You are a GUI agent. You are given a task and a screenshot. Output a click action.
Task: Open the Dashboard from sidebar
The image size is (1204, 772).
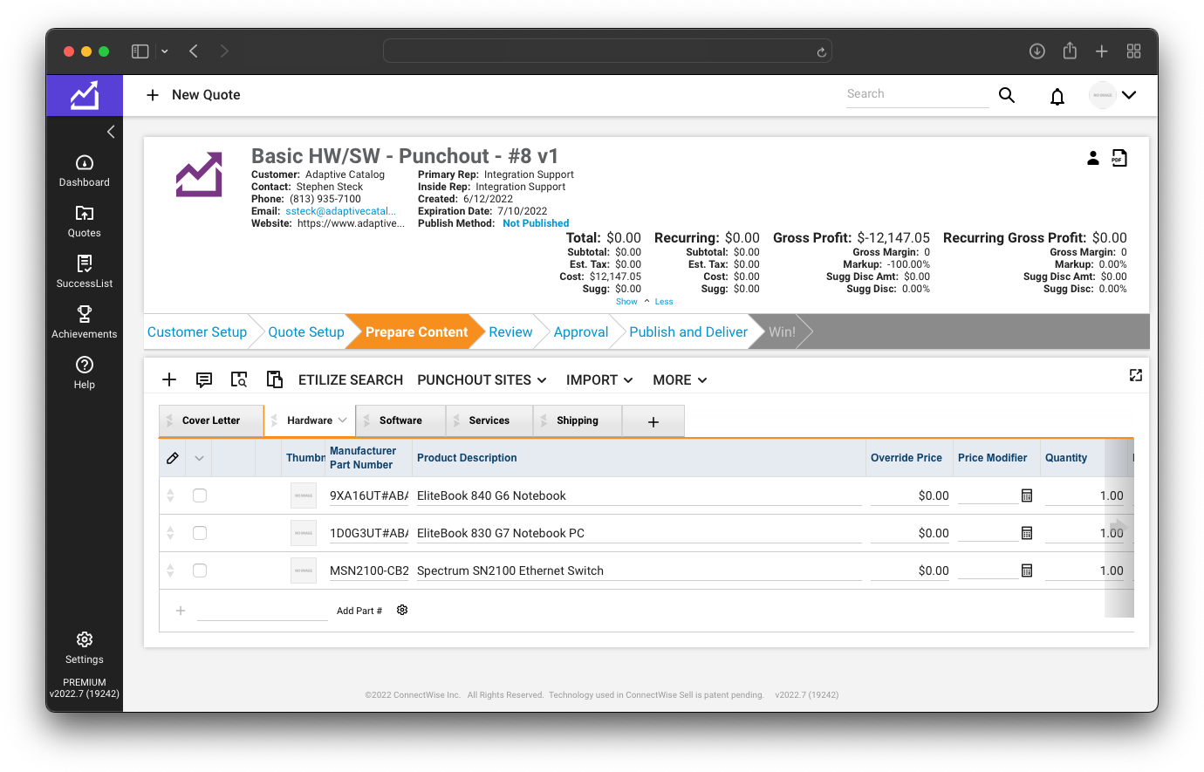[85, 171]
